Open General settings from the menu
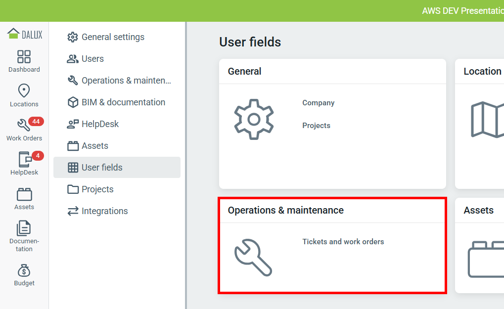Viewport: 504px width, 309px height. coord(111,37)
